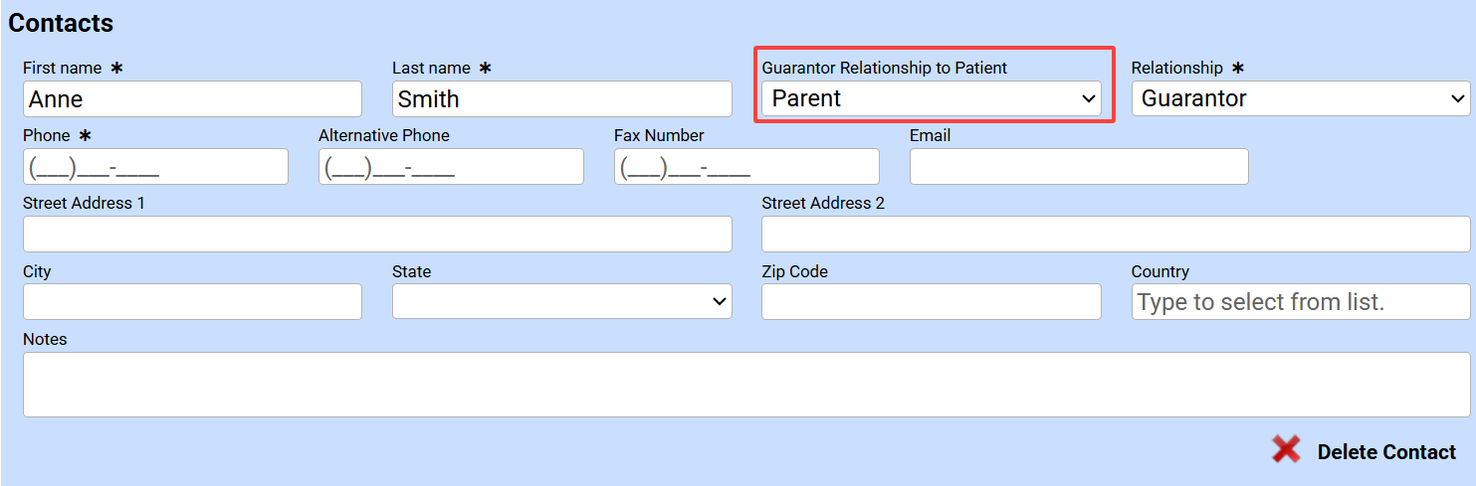Click inside the Notes text area

tap(746, 385)
